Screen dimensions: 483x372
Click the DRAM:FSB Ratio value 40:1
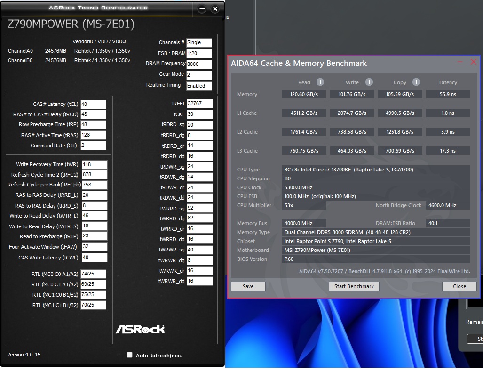tap(448, 223)
